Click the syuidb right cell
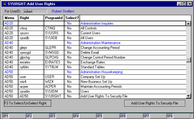This screenshot has height=119, width=194. (31, 38)
